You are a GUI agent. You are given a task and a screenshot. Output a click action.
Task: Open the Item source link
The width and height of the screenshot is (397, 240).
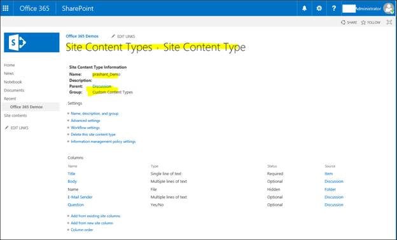329,173
